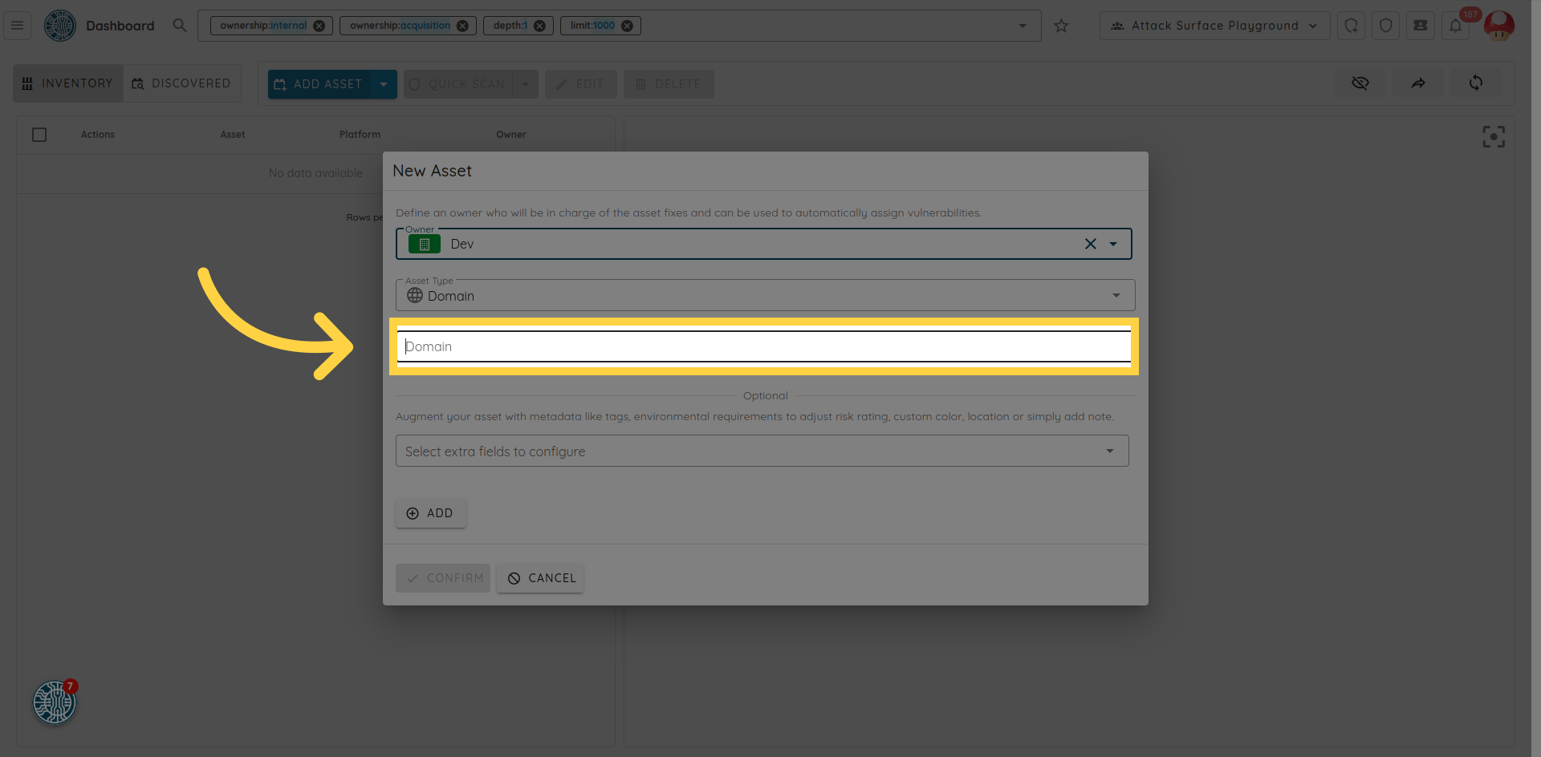The height and width of the screenshot is (757, 1541).
Task: Open the hamburger navigation menu
Action: 17,26
